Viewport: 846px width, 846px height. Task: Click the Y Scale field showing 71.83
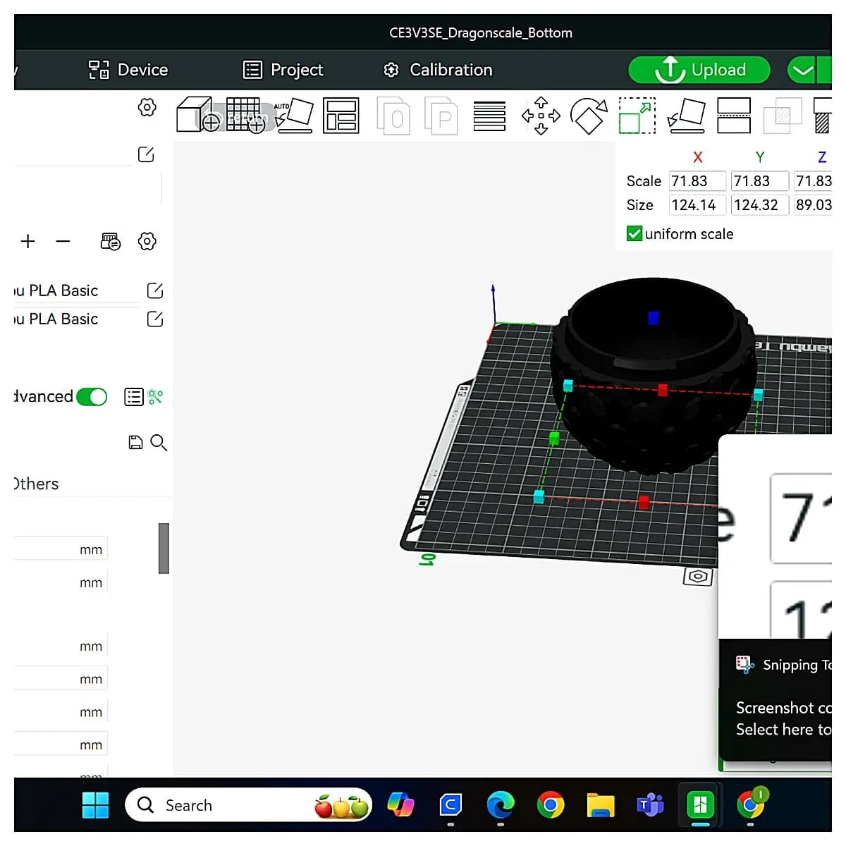pos(760,181)
